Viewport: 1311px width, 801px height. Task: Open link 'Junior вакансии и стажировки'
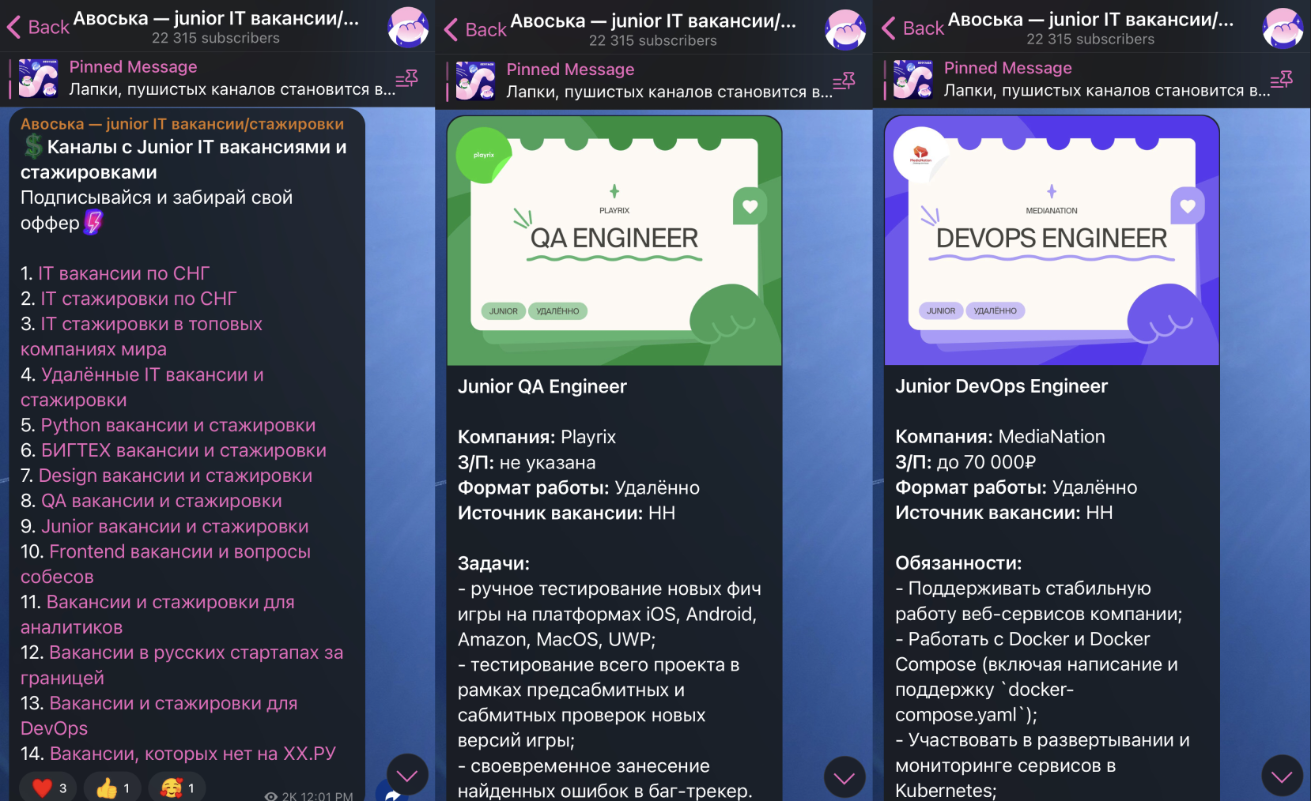coord(175,526)
